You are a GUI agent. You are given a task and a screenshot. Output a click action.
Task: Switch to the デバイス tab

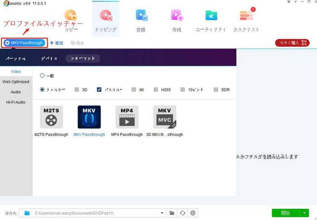(x=49, y=58)
